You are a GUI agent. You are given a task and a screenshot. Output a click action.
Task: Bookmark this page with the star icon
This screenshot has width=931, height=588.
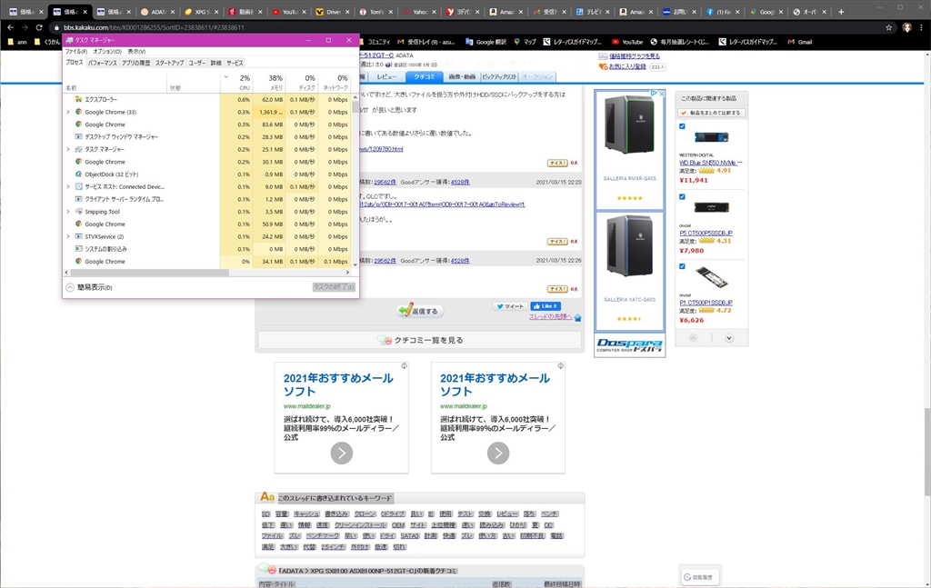[x=889, y=27]
